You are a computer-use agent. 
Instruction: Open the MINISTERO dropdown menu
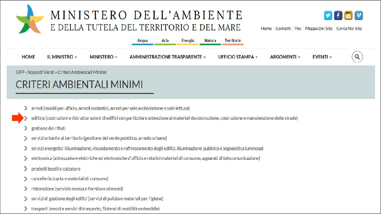click(x=103, y=57)
